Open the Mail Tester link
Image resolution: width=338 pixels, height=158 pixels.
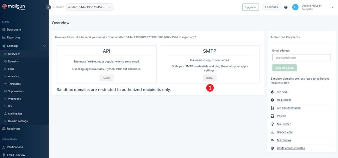284,124
